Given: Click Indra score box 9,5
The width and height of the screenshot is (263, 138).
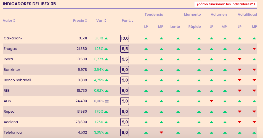Looking at the screenshot, I should pyautogui.click(x=125, y=59).
